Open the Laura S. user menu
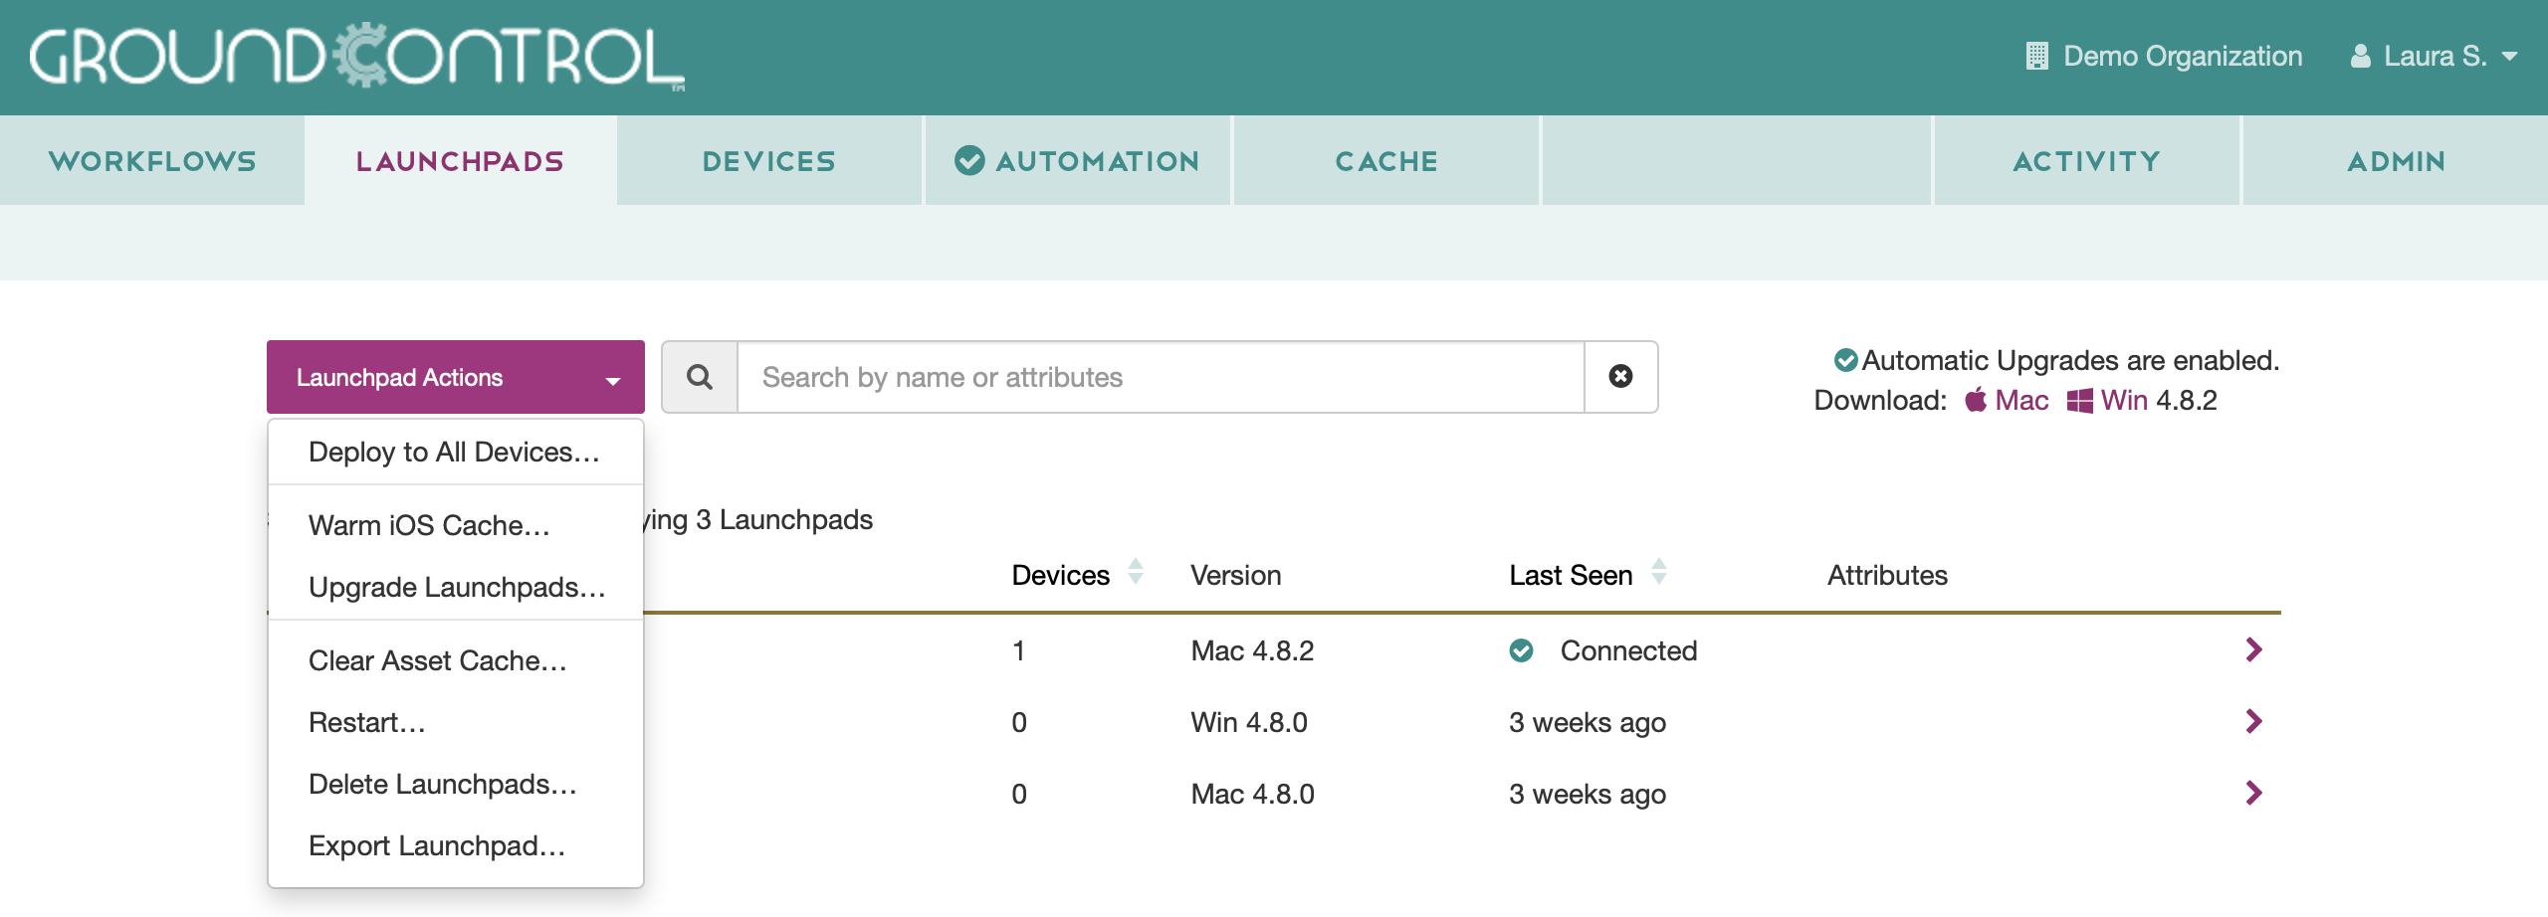 [2433, 57]
